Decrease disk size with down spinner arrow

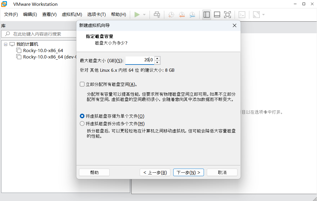coord(157,62)
